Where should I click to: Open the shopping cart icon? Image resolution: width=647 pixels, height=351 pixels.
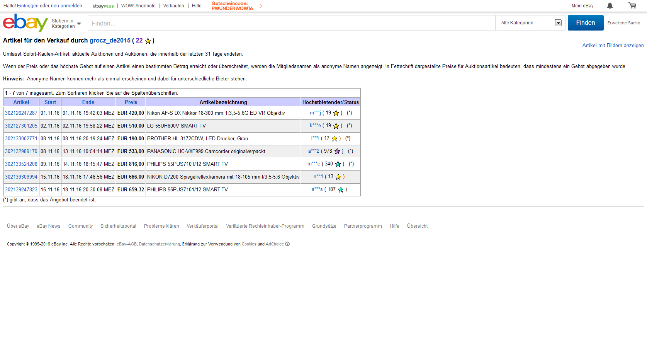(x=632, y=5)
